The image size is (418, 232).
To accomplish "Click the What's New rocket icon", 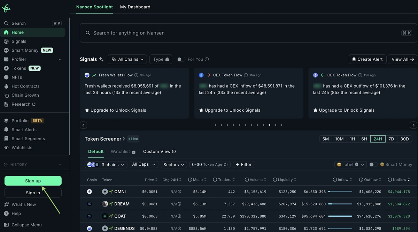I will pyautogui.click(x=6, y=204).
